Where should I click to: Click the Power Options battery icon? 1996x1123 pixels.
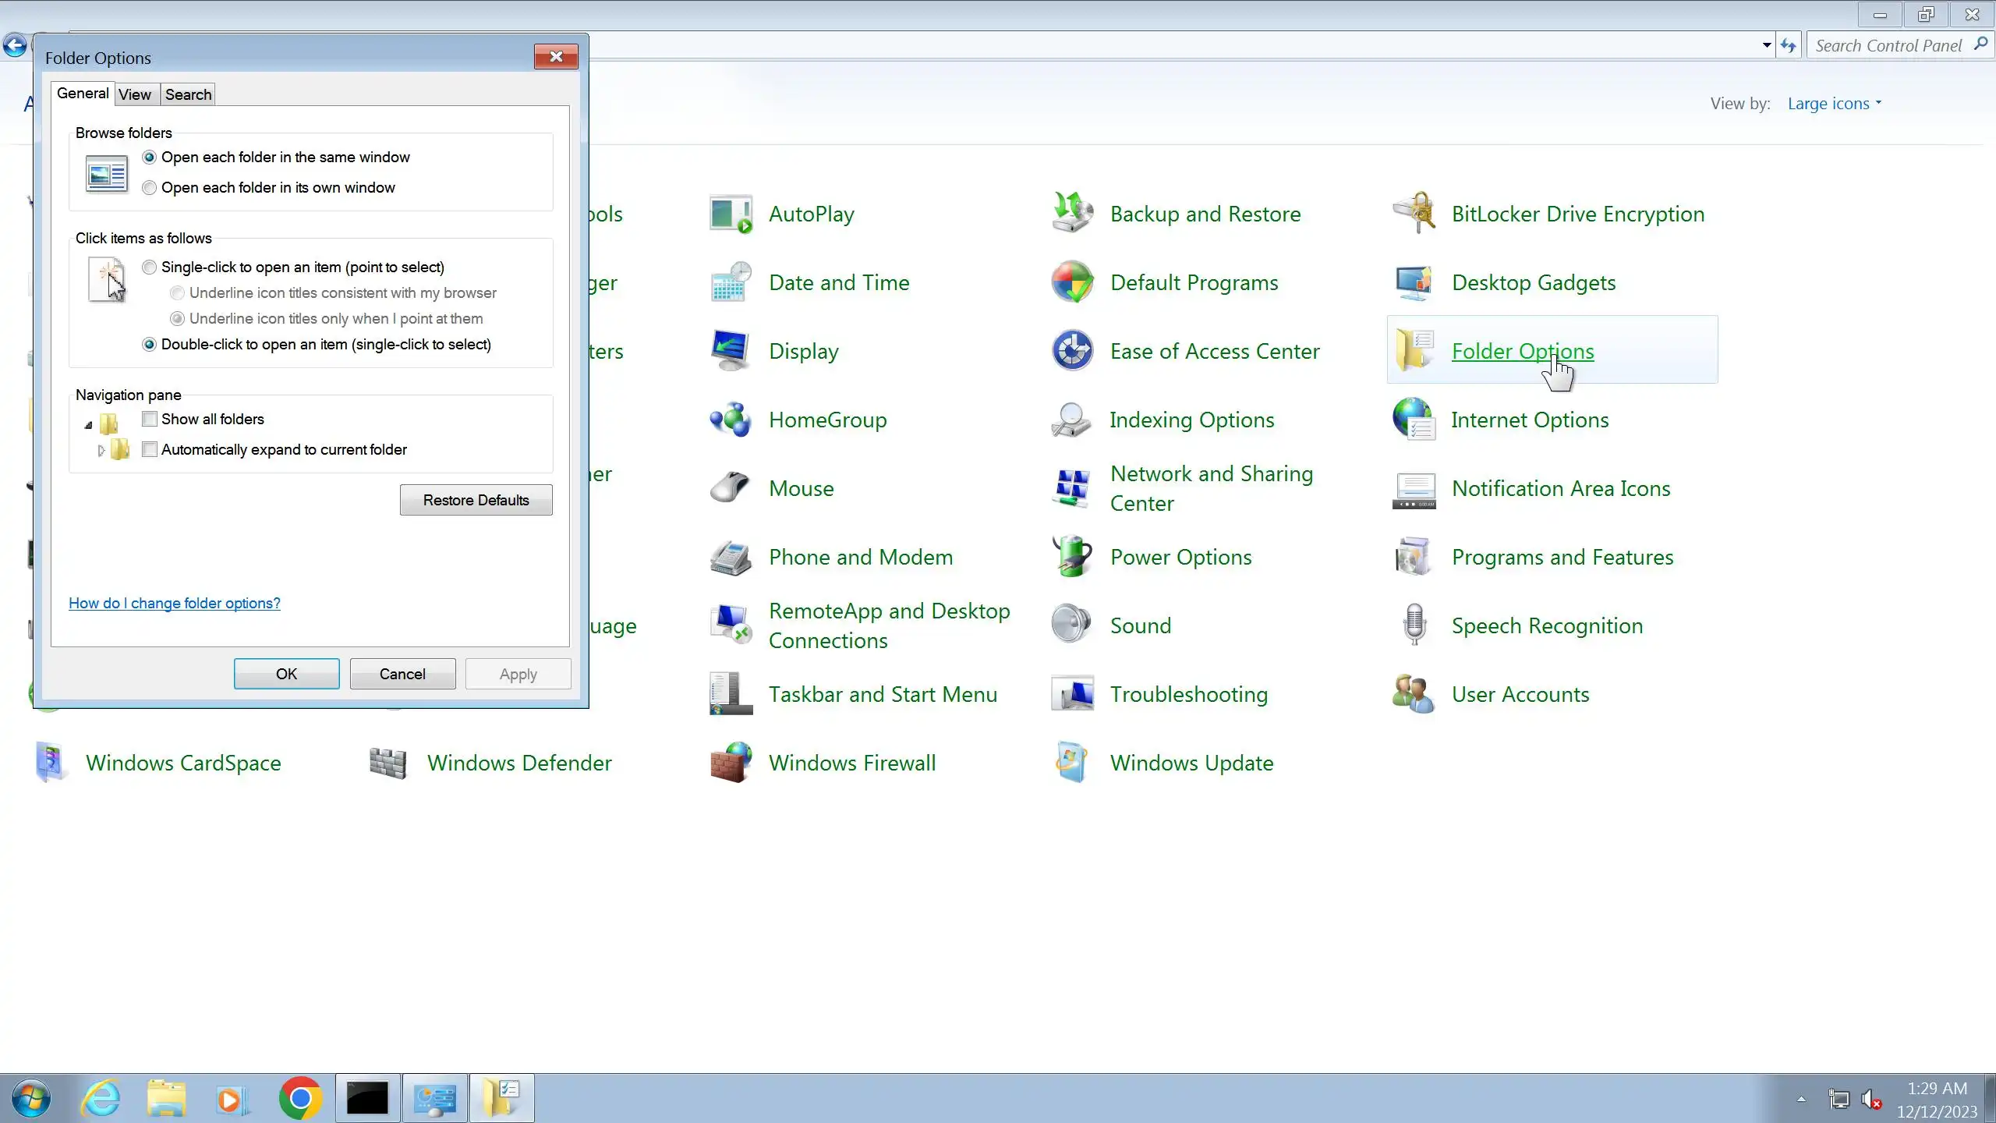point(1072,557)
